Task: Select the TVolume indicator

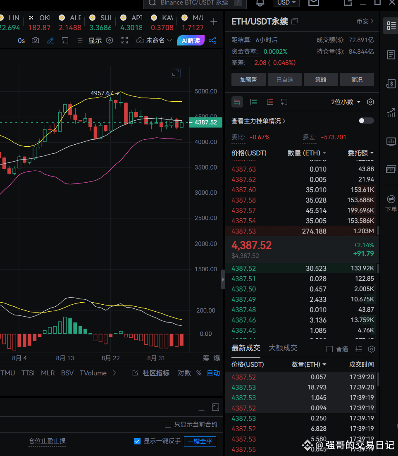Action: click(x=93, y=373)
